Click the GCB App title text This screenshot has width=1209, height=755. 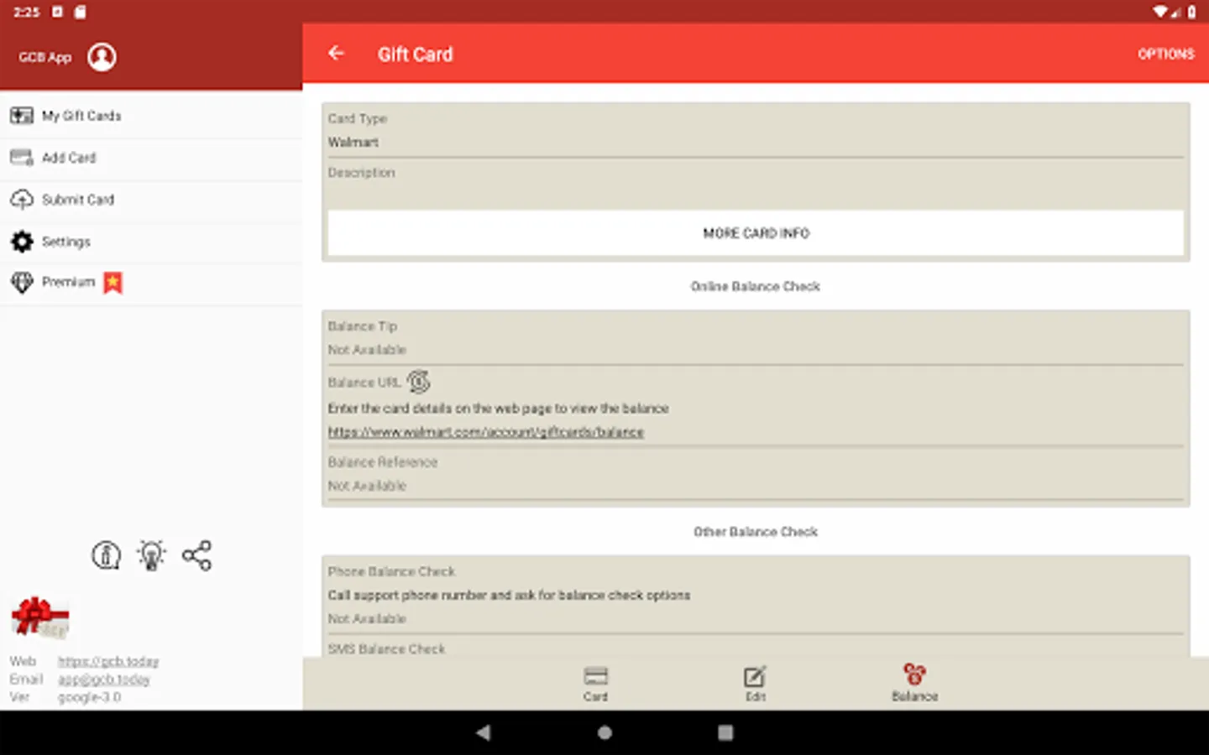tap(45, 57)
